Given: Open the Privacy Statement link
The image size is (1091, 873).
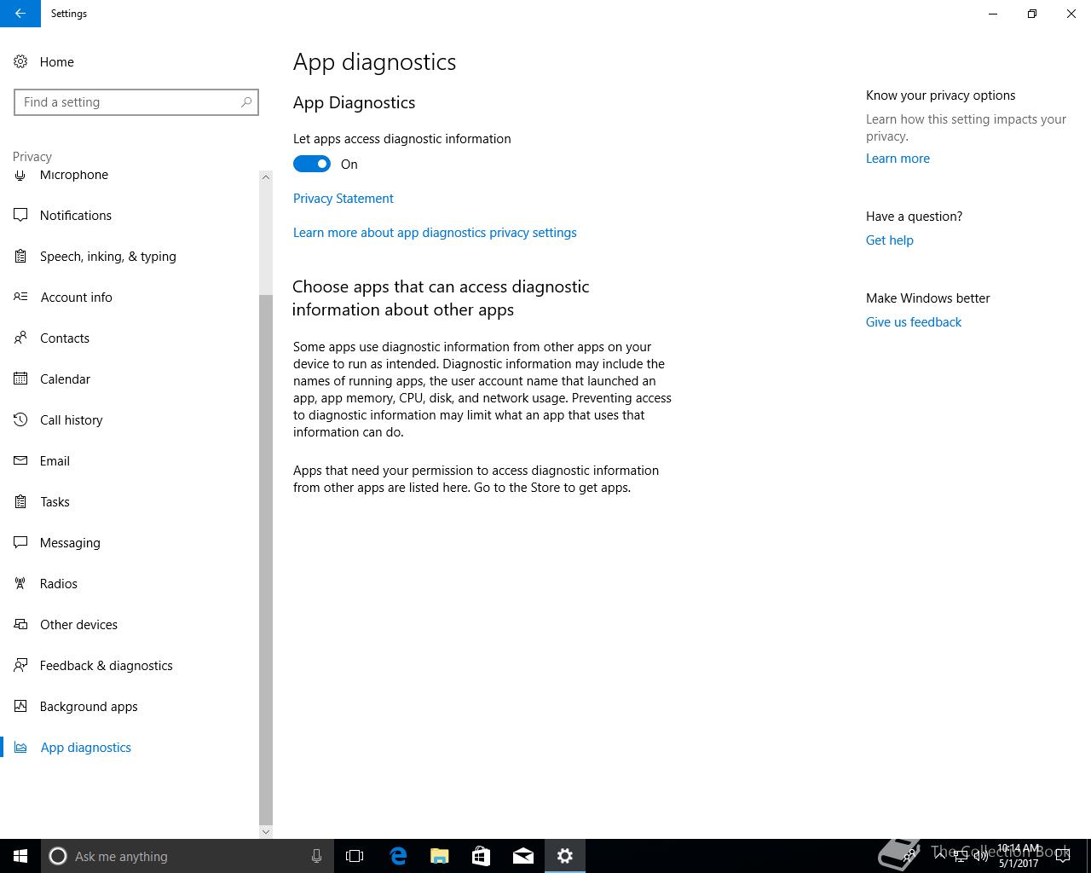Looking at the screenshot, I should 343,198.
